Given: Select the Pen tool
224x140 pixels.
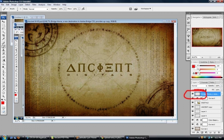Looking at the screenshot, I should pyautogui.click(x=3, y=71).
